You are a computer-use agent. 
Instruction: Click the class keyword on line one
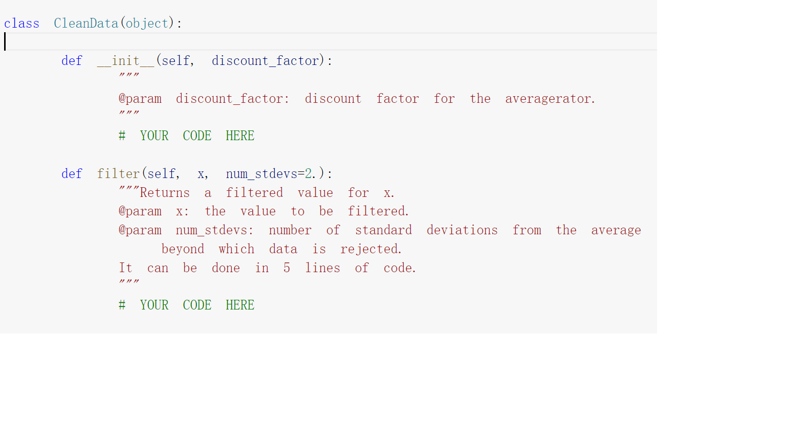pyautogui.click(x=21, y=23)
